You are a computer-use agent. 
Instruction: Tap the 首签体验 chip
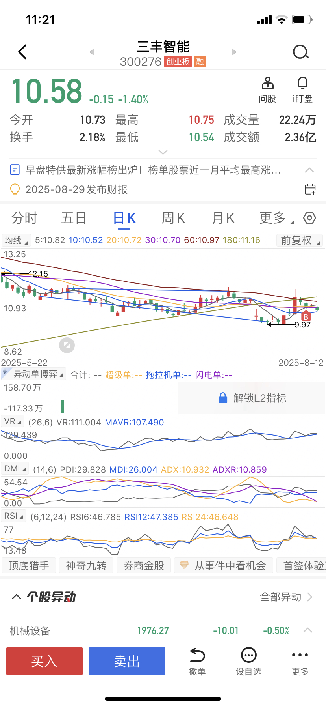(x=301, y=566)
